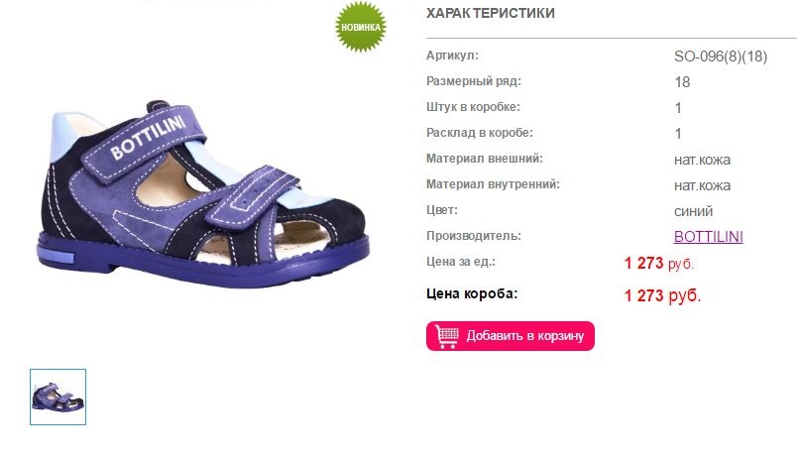Click the Производитель label

click(474, 236)
